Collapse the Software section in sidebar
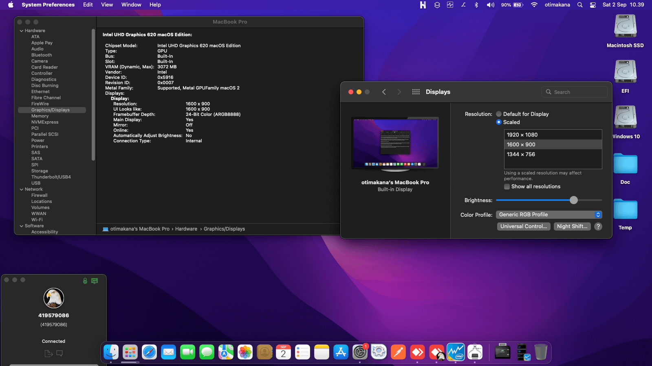Image resolution: width=652 pixels, height=366 pixels. 21,226
